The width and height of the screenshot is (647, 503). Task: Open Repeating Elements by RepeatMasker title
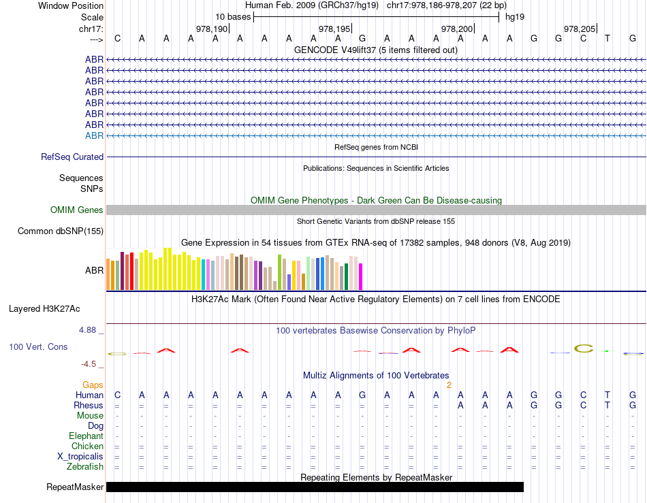[376, 477]
